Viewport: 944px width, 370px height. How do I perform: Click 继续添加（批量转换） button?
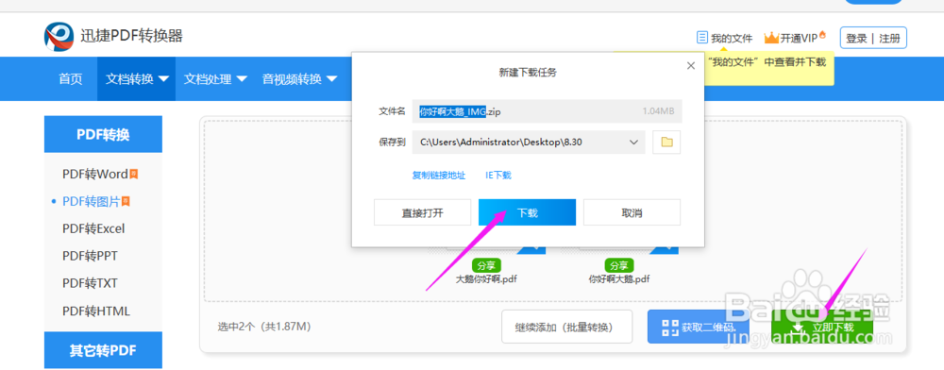click(566, 328)
